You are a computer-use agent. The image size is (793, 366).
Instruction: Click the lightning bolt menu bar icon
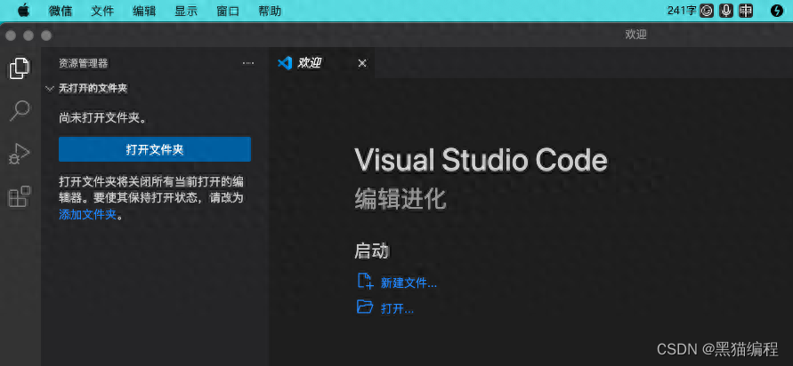[777, 11]
